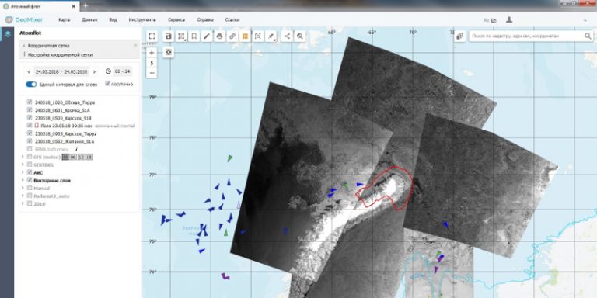Screen dimensions: 597x298
Task: Open the layers panel sidebar icon
Action: point(7,34)
